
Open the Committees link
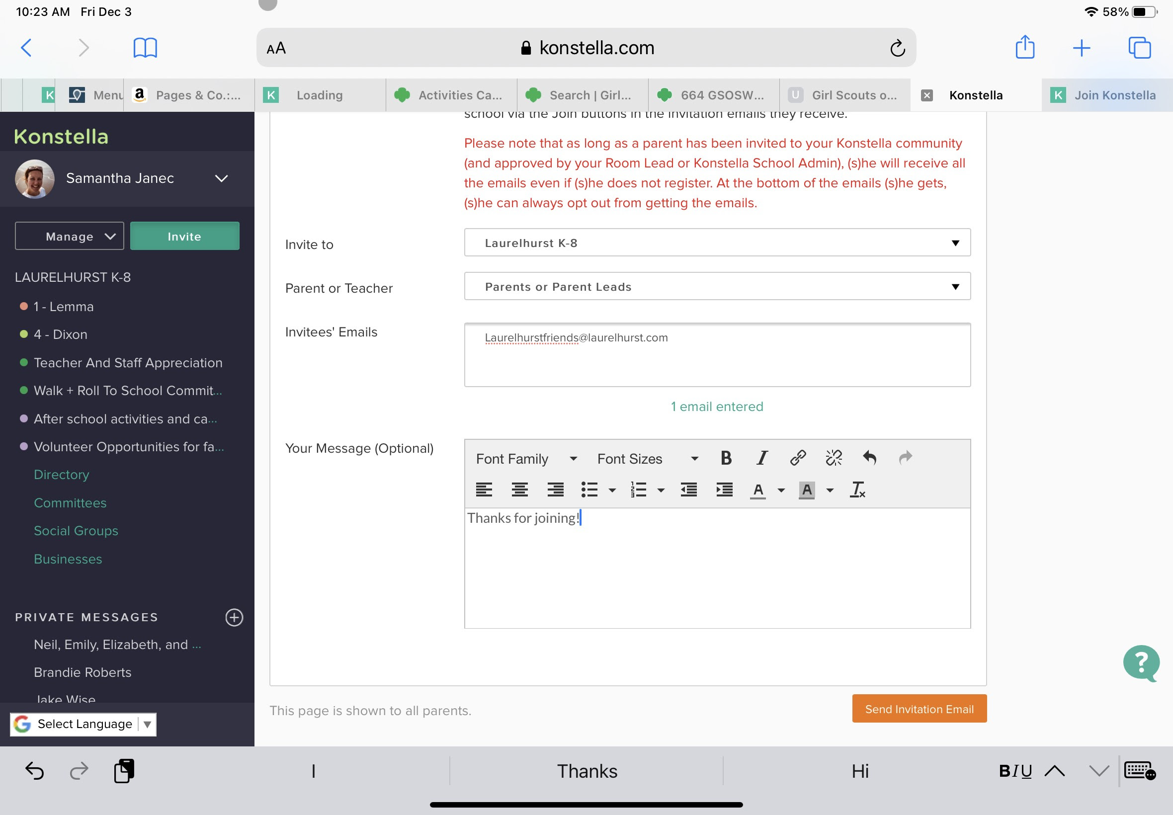point(70,503)
